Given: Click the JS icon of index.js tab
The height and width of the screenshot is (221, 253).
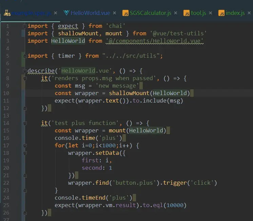Looking at the screenshot, I should 221,13.
